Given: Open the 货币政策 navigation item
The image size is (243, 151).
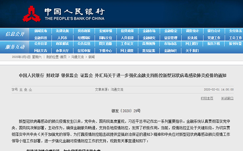Looking at the screenshot, I should click(x=84, y=31).
